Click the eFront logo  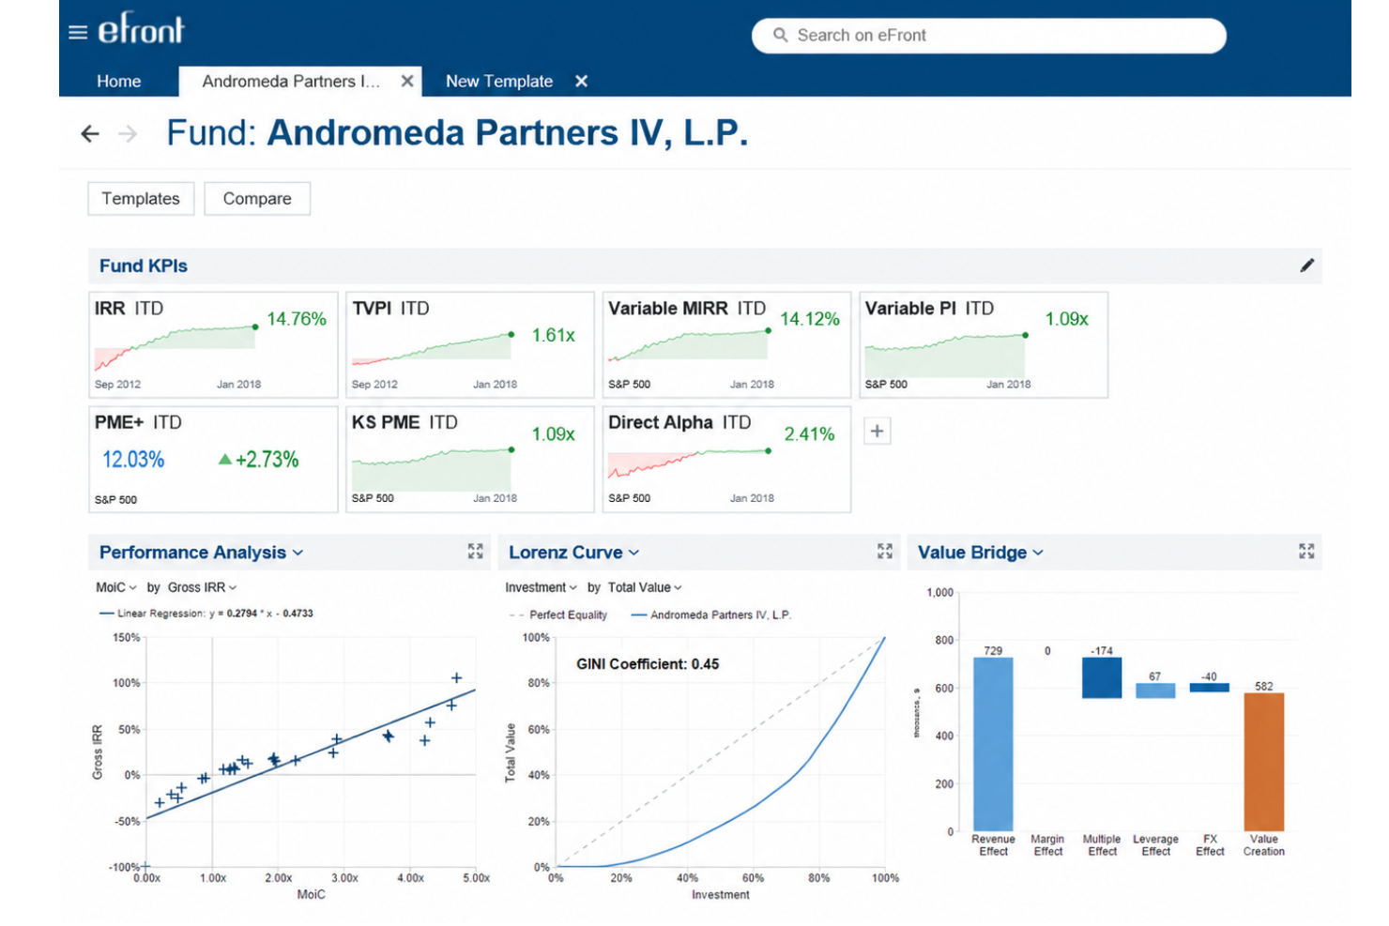[141, 30]
